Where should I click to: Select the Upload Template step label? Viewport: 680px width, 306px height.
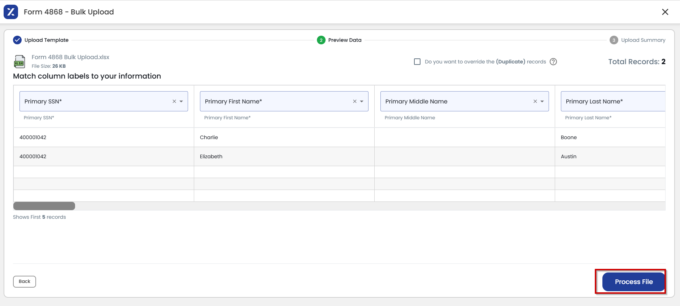[47, 40]
